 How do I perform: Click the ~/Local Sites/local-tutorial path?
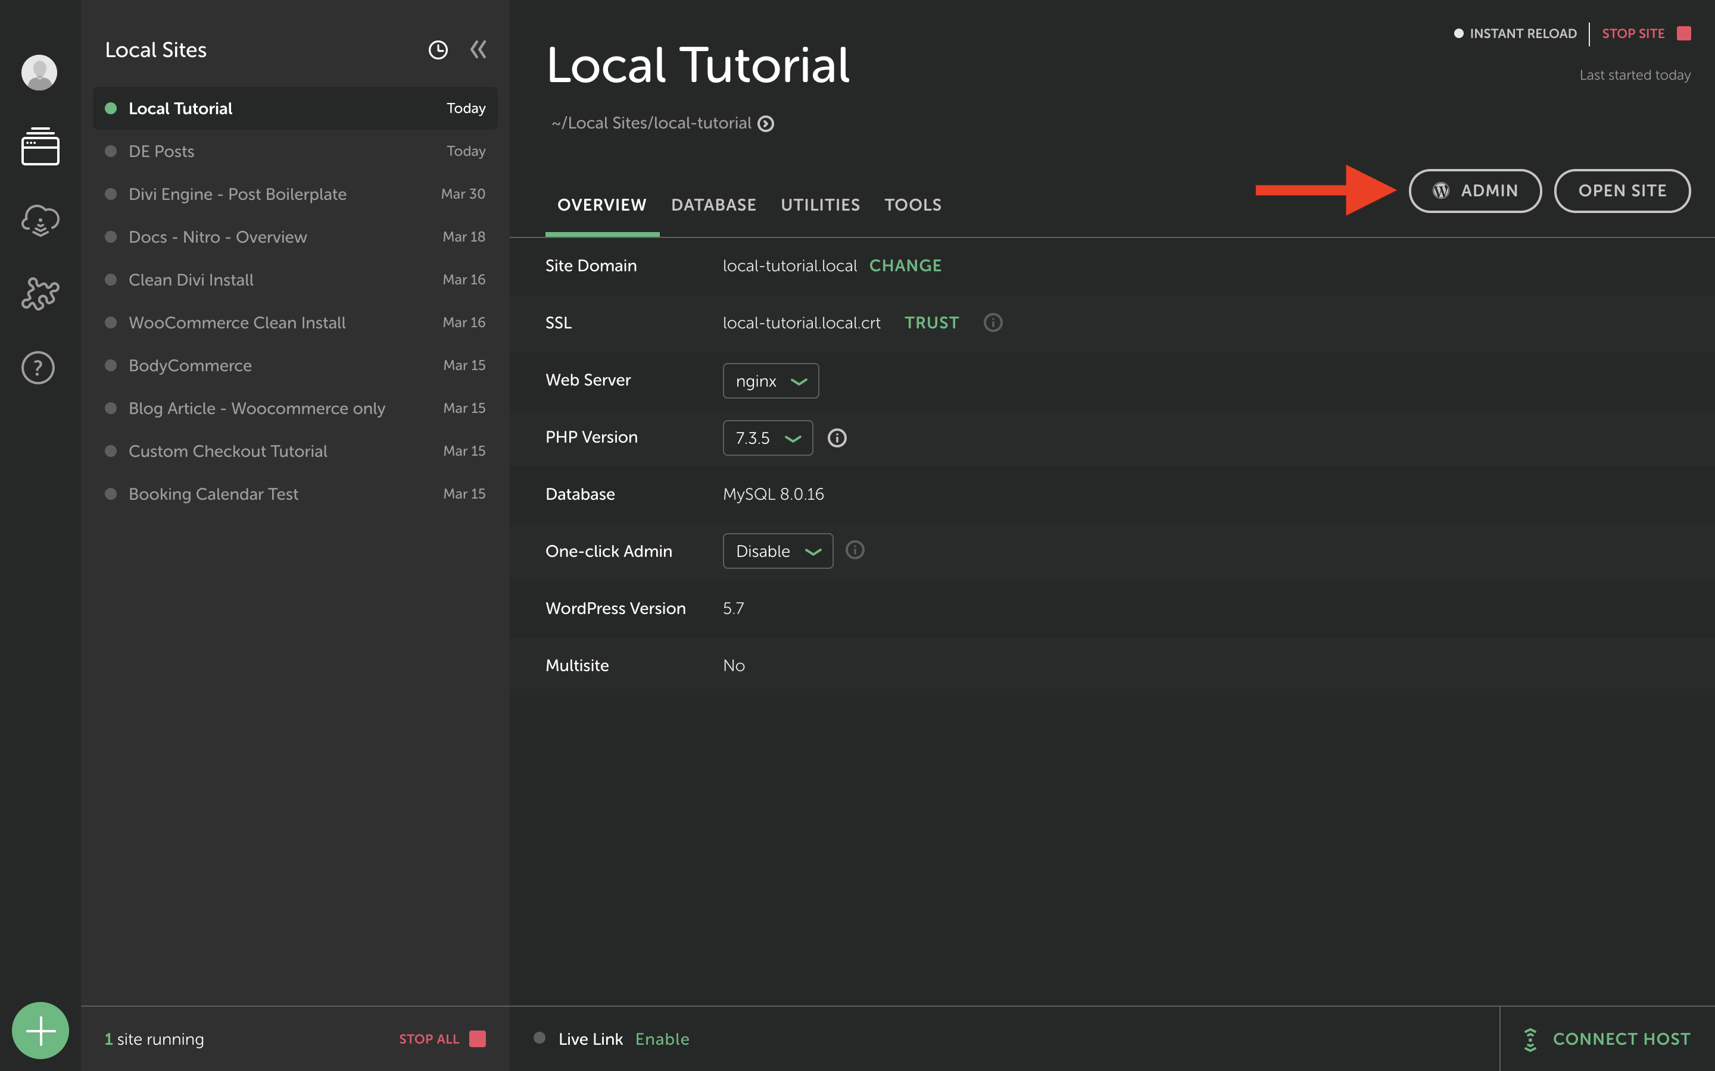(651, 123)
